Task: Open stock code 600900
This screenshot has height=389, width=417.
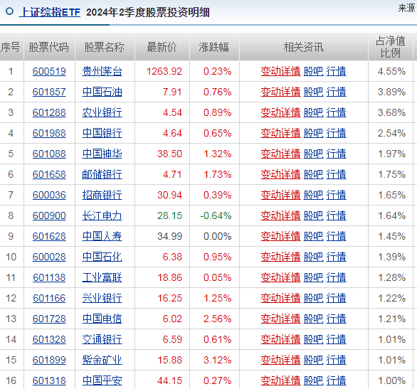Action: [49, 215]
